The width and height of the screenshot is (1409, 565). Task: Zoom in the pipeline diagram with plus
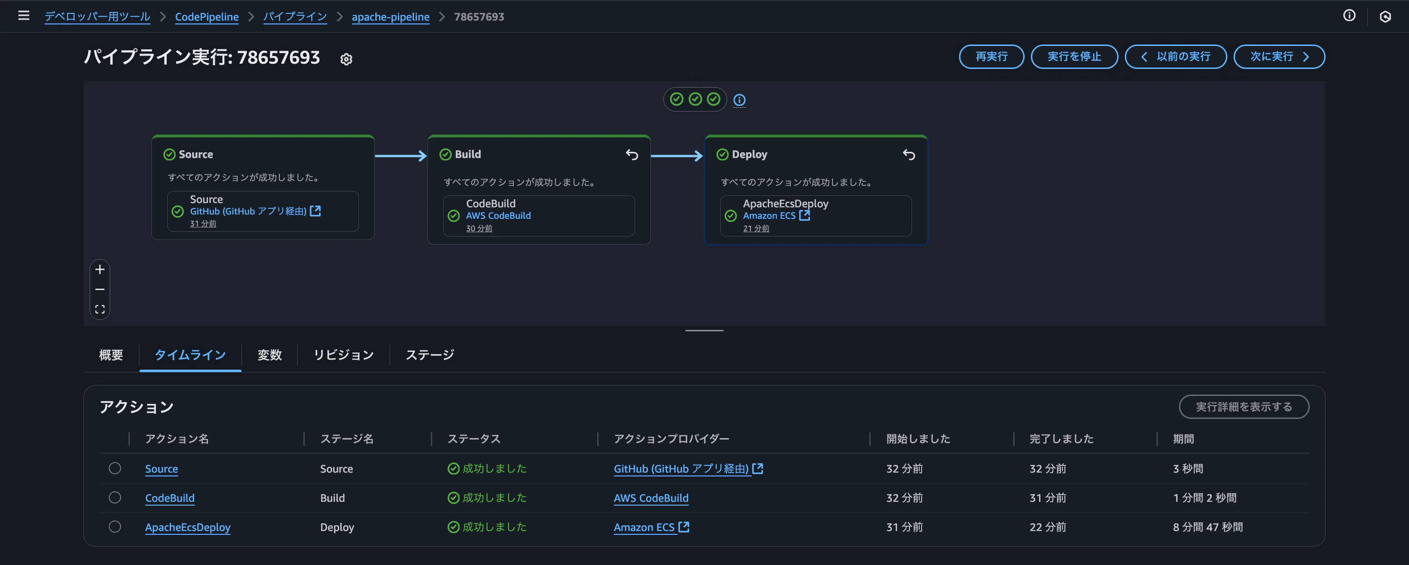100,270
